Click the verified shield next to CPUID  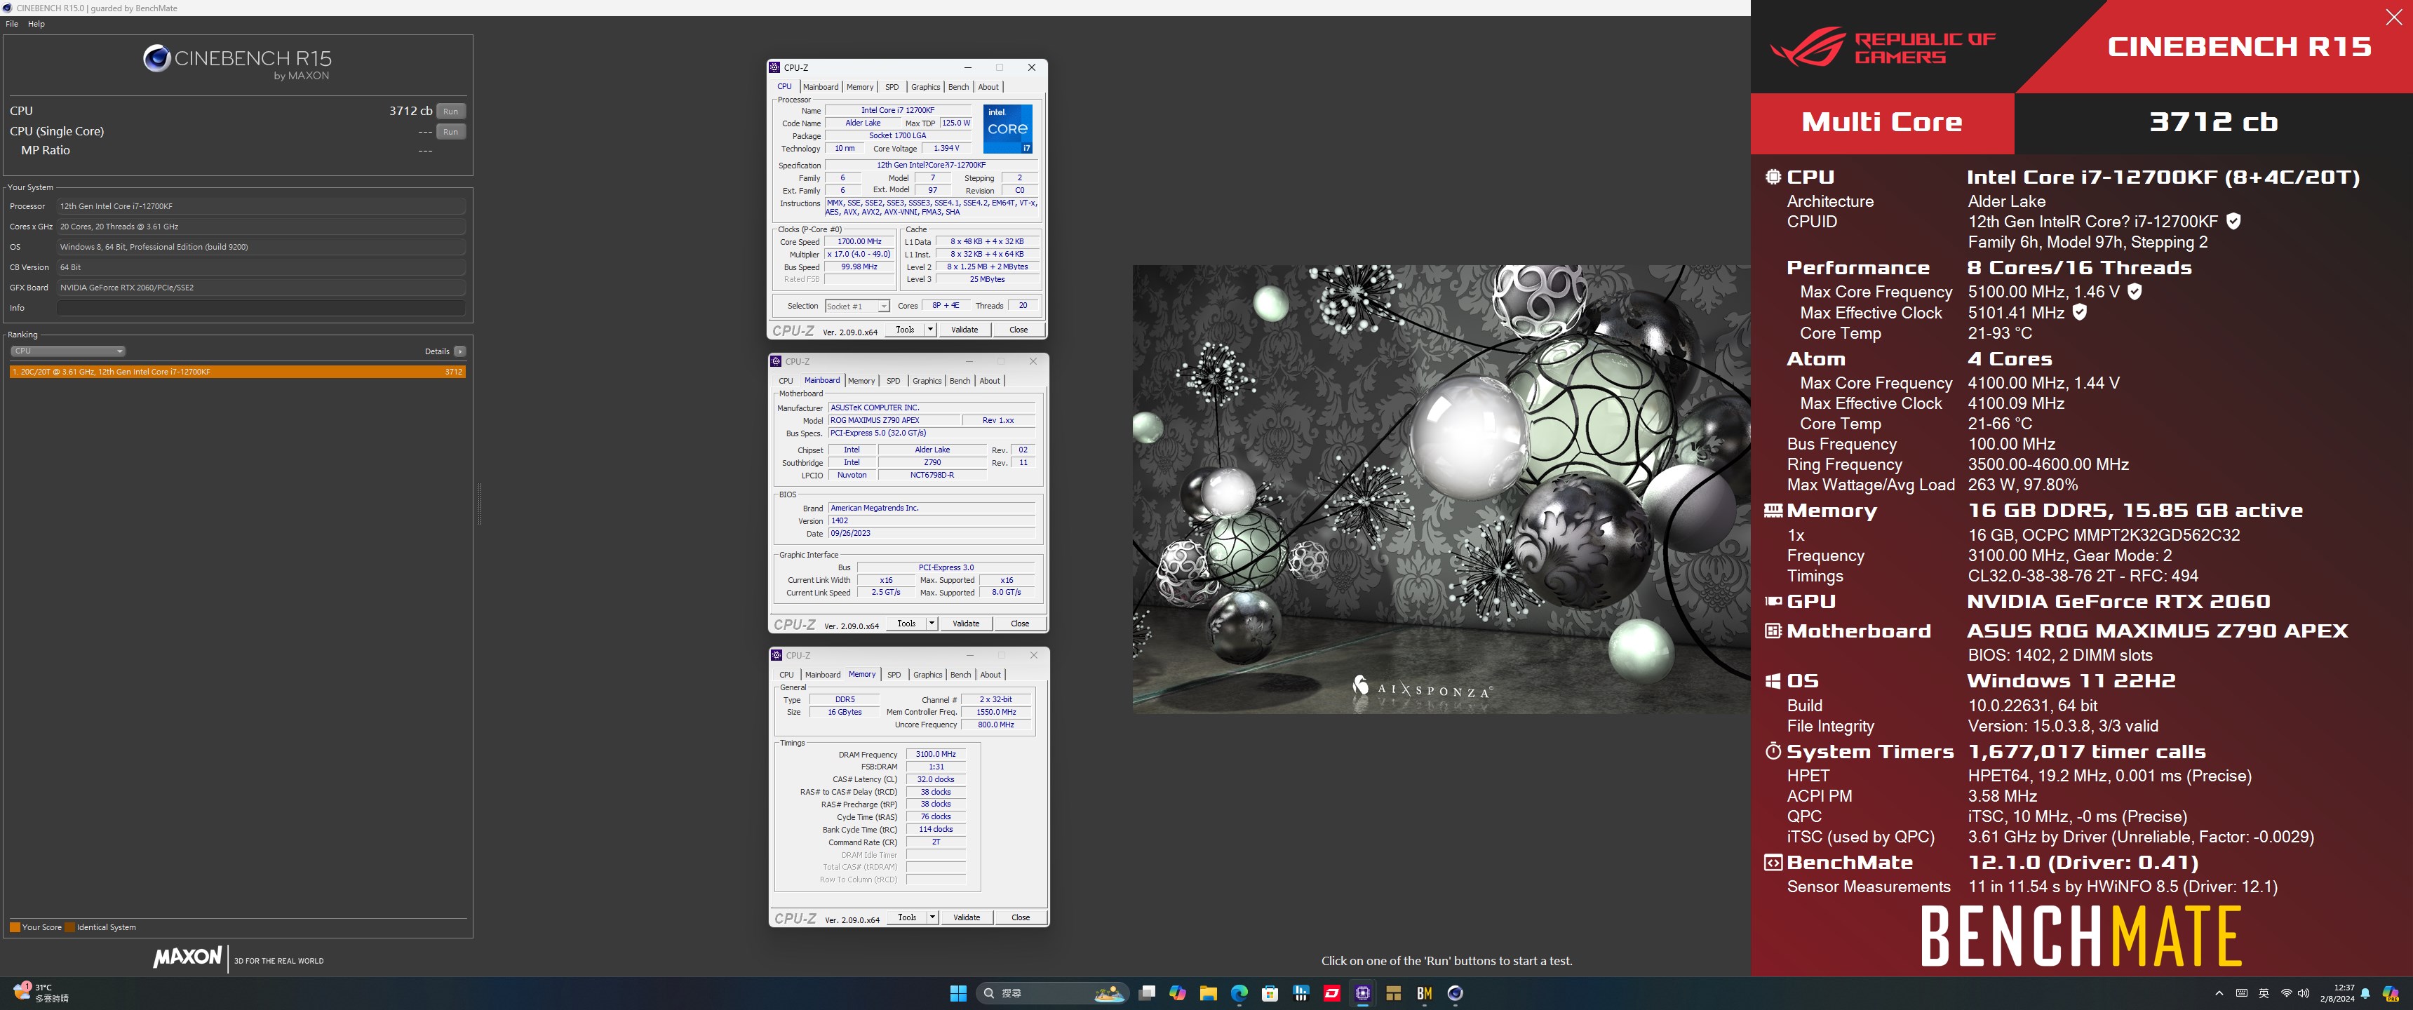tap(2233, 221)
